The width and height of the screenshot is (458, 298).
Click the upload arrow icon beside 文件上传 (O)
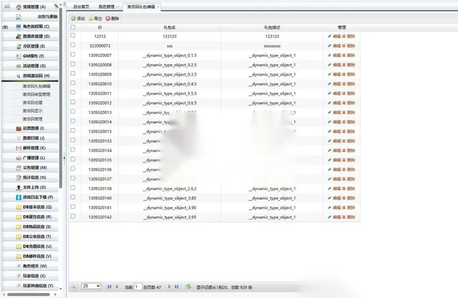[19, 187]
